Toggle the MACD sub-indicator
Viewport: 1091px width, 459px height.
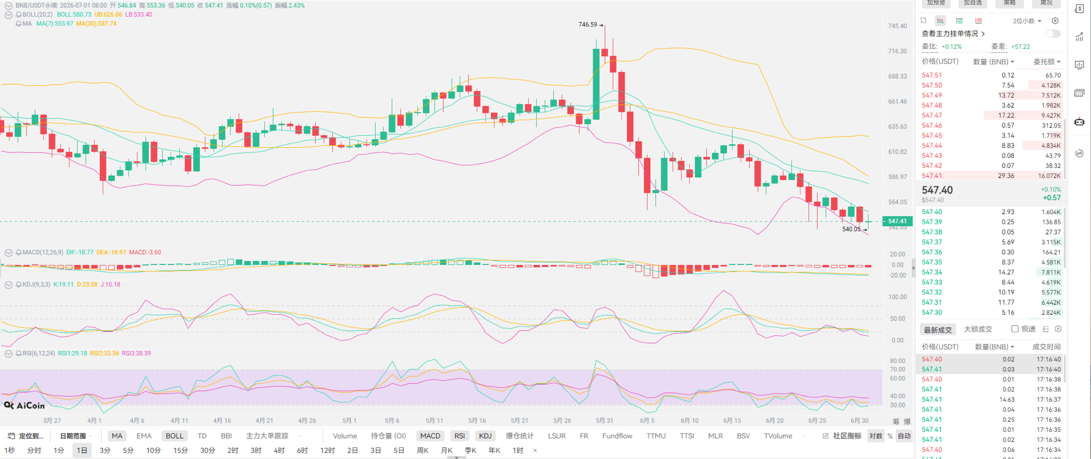tap(430, 436)
